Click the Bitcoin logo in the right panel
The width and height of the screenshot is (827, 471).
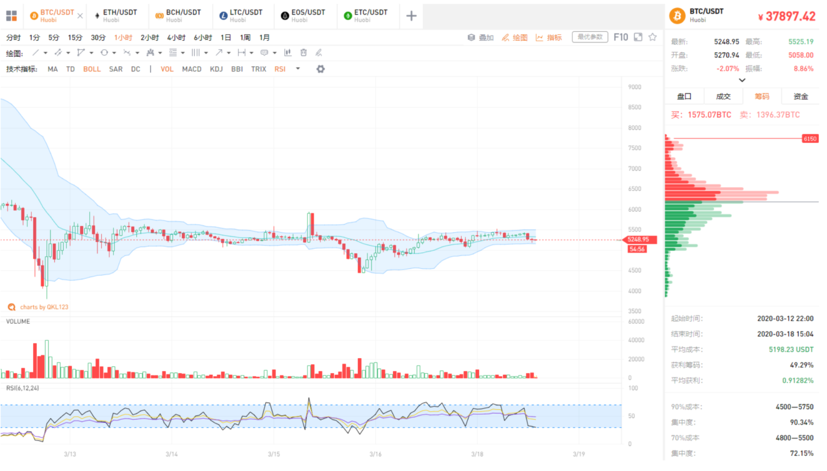click(x=677, y=16)
